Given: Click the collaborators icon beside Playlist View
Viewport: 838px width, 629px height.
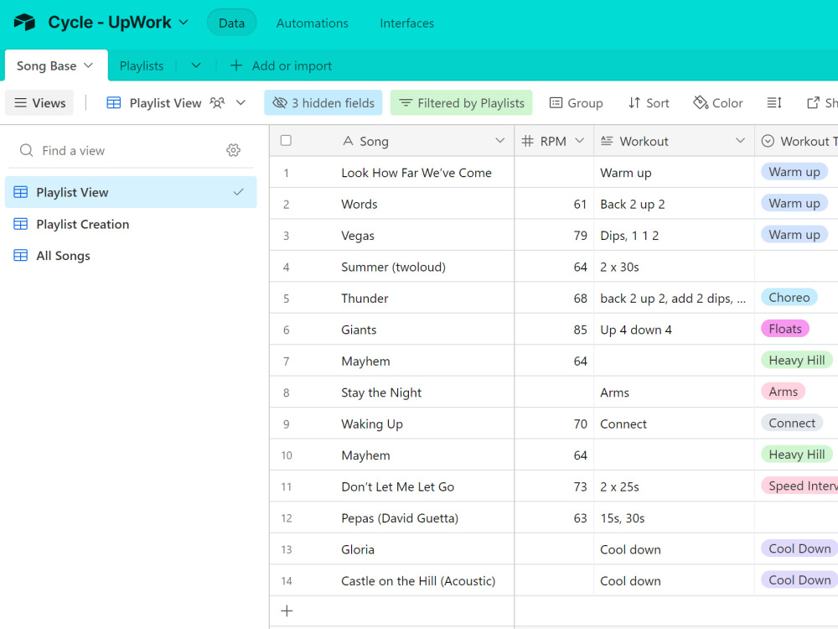Looking at the screenshot, I should click(x=217, y=102).
